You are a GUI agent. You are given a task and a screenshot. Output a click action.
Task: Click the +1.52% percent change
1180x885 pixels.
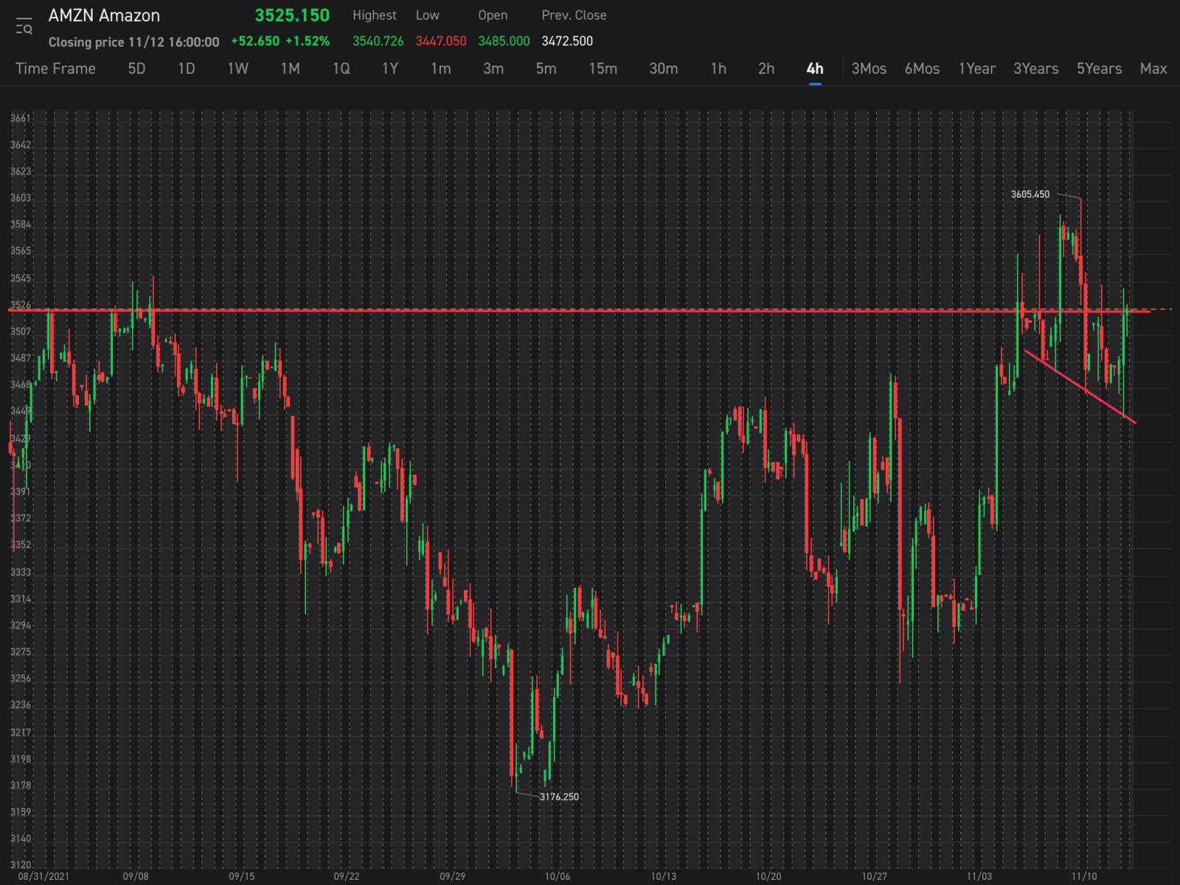click(x=308, y=41)
